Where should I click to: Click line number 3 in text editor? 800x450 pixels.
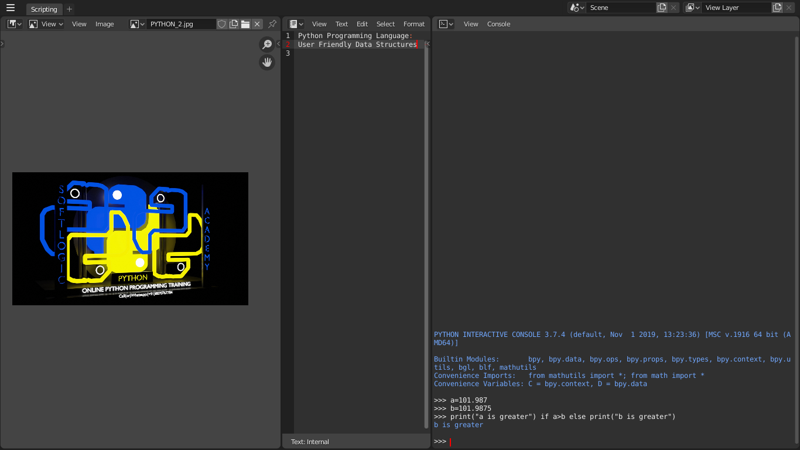pyautogui.click(x=288, y=53)
